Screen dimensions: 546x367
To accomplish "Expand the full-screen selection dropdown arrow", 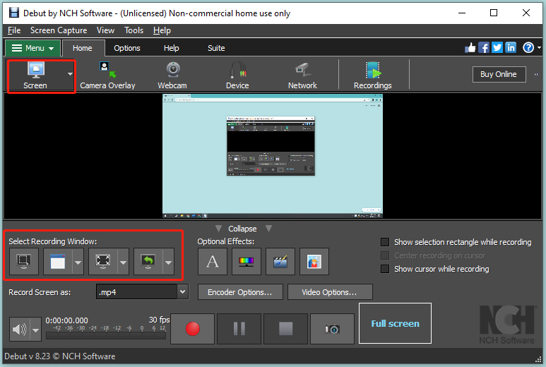I will point(124,262).
